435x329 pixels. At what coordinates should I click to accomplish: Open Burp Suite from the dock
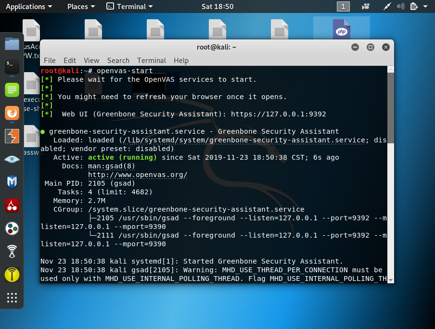12,136
